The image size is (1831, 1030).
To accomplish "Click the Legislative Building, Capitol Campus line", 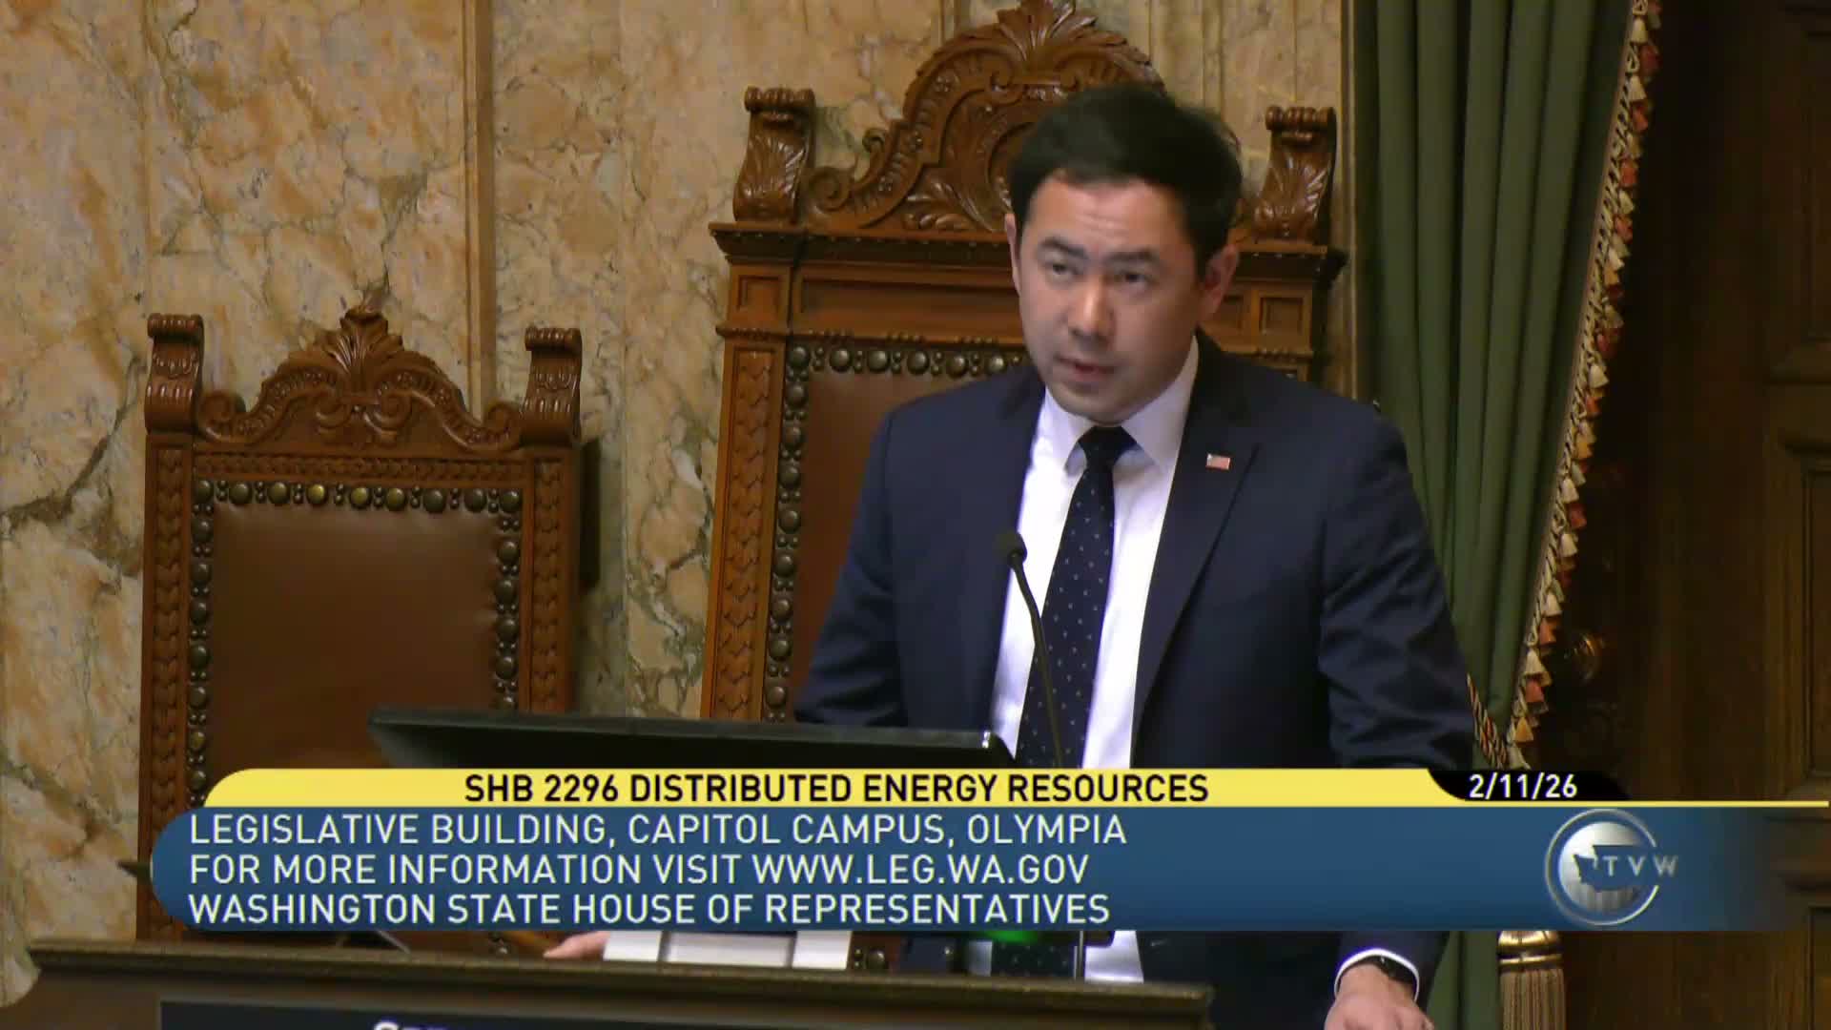I will (x=658, y=830).
